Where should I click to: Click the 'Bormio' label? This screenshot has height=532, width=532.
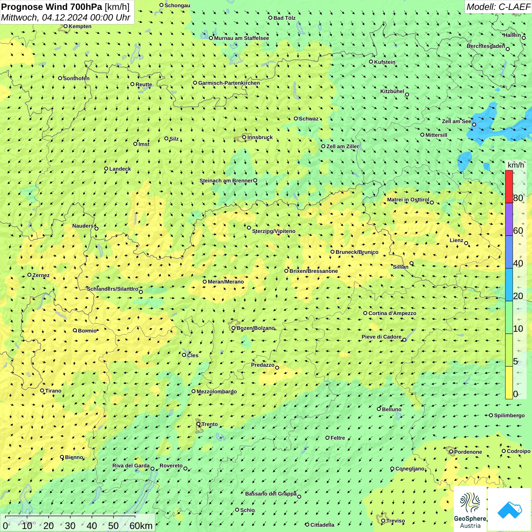87,331
